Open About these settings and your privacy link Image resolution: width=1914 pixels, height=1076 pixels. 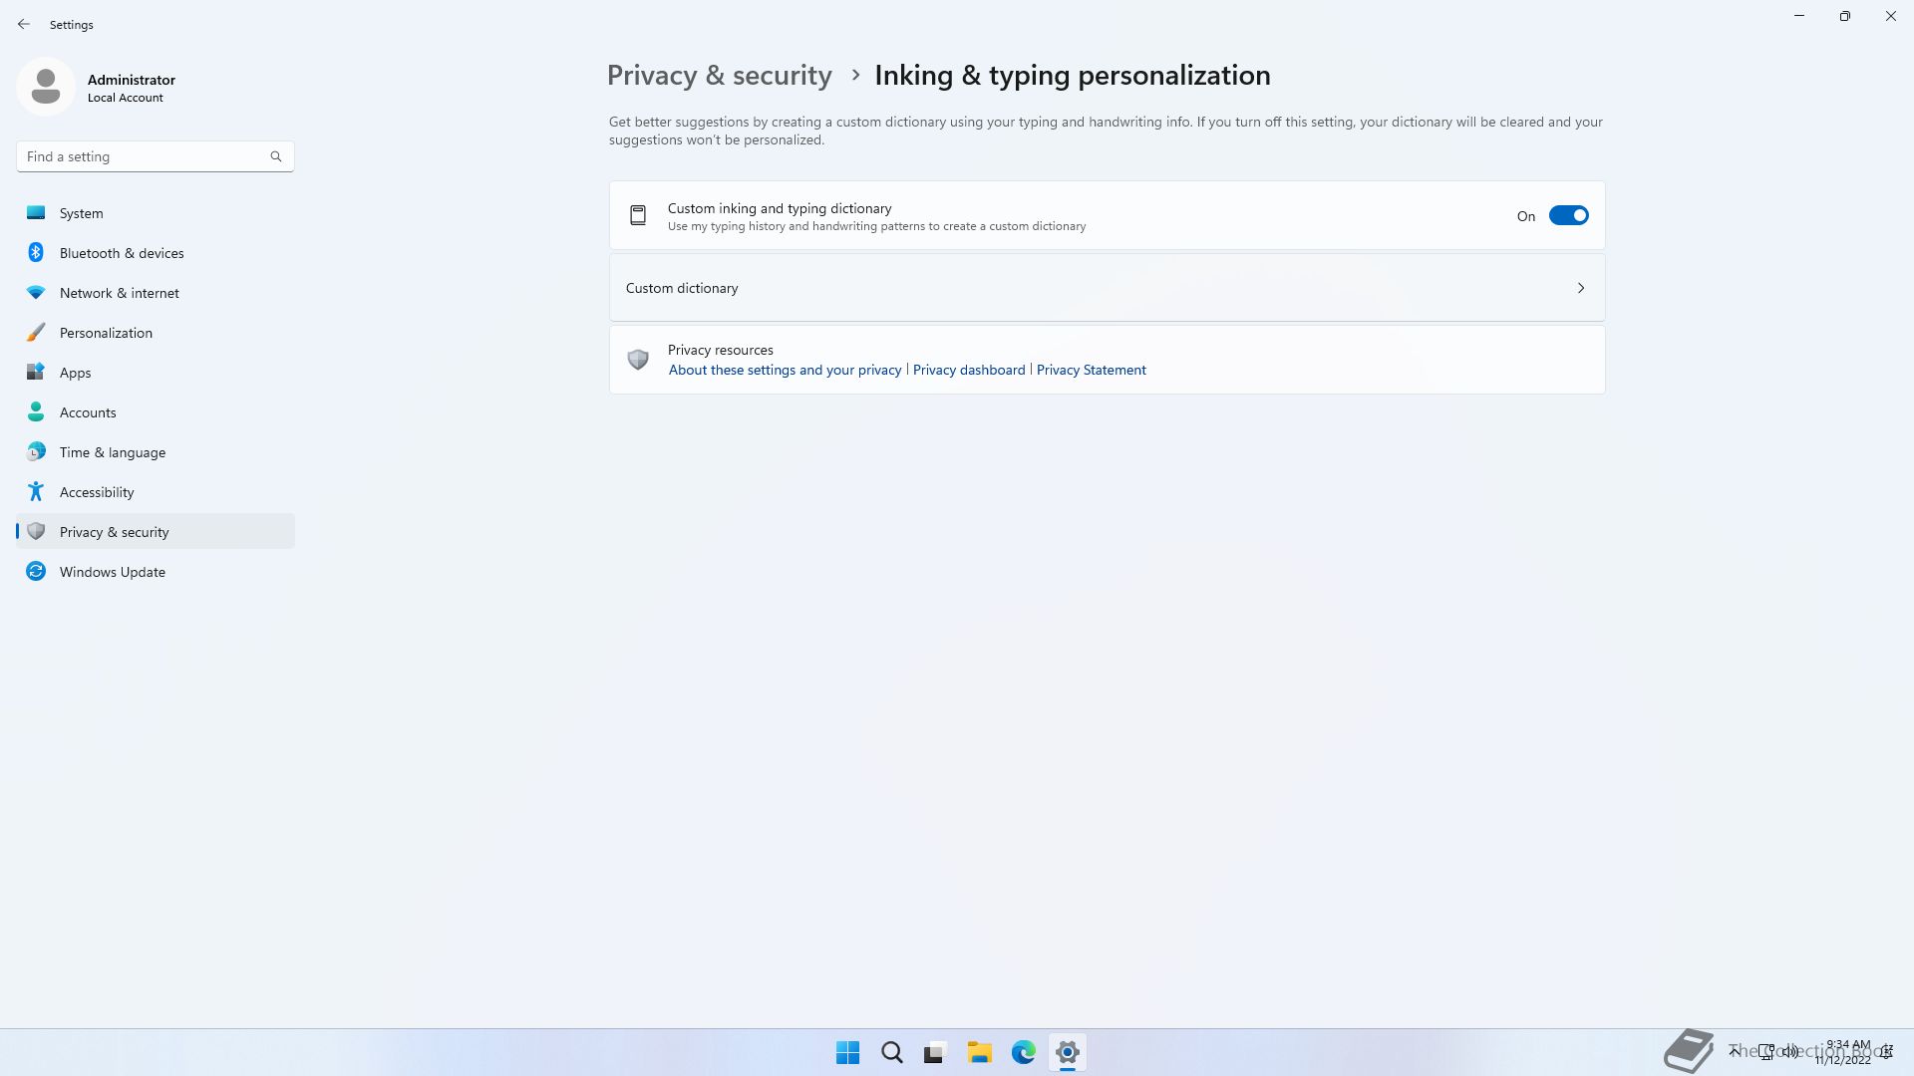785,370
